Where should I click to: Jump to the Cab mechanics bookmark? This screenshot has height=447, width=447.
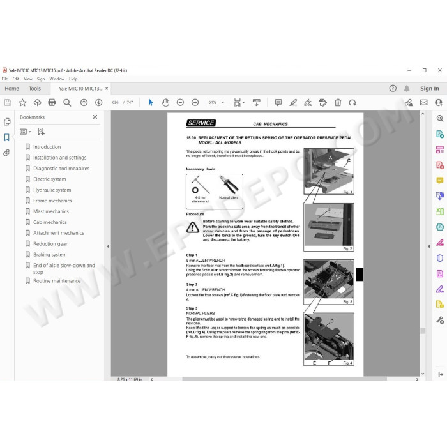[x=50, y=222]
